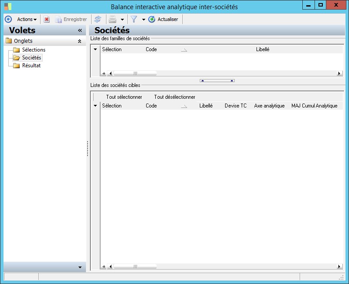Click the resize grip in status bar
The height and width of the screenshot is (284, 349).
click(341, 277)
